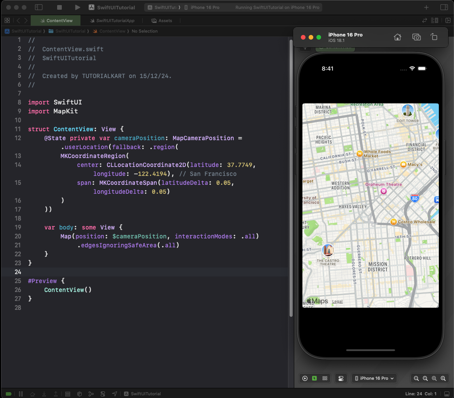Screen dimensions: 454x398
Task: Enable live preview with the play icon
Action: (x=305, y=378)
